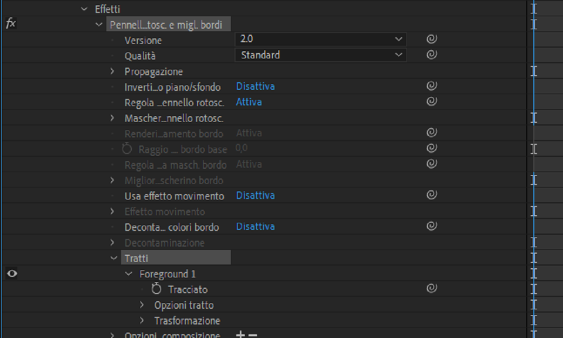Select the Pennello rotoscoping effect name
The height and width of the screenshot is (338, 563).
click(166, 25)
